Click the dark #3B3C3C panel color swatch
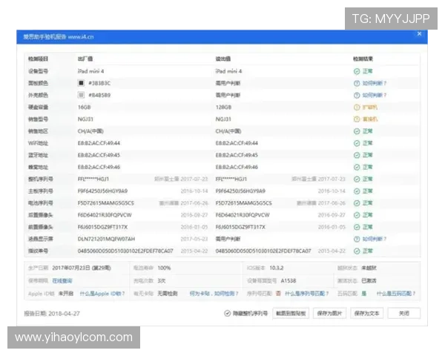Viewport: 445px width, 356px height. click(x=81, y=83)
